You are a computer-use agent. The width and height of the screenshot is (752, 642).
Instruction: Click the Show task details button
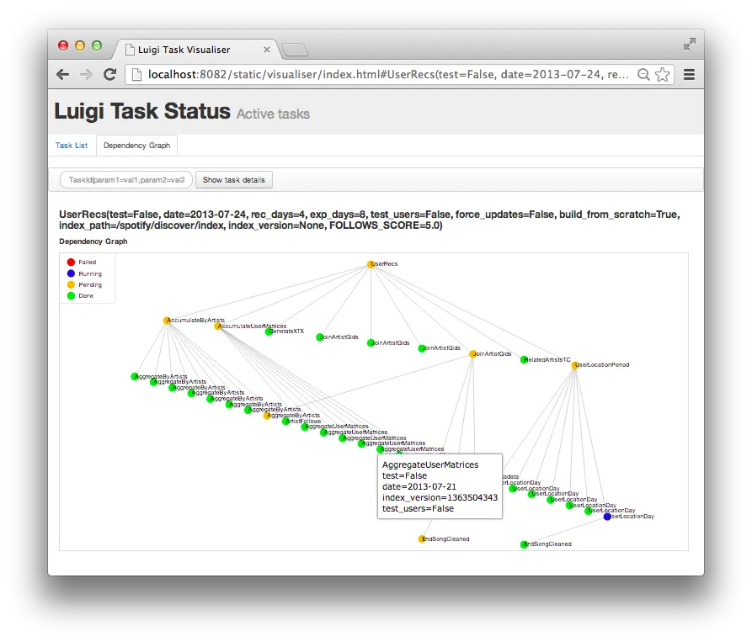pos(233,180)
